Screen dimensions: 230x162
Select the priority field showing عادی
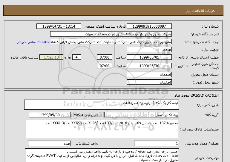149,49
